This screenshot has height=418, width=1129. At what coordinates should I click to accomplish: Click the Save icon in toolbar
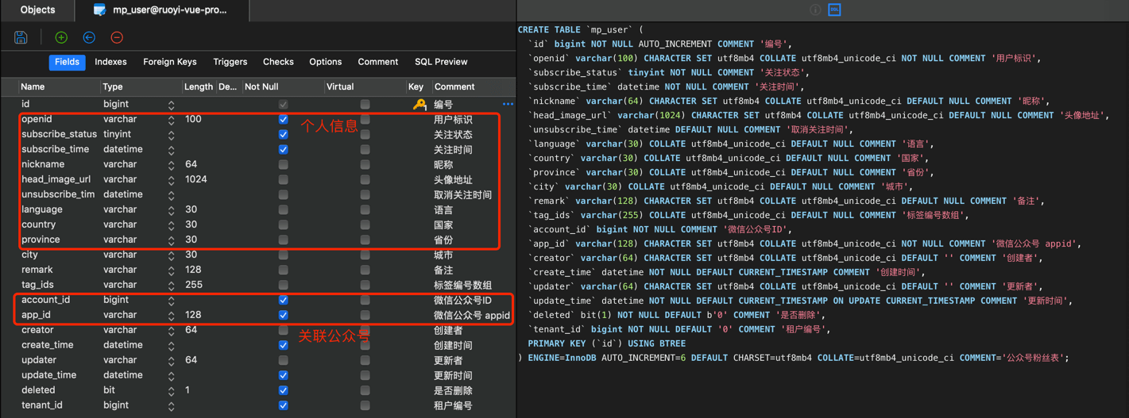(x=21, y=37)
